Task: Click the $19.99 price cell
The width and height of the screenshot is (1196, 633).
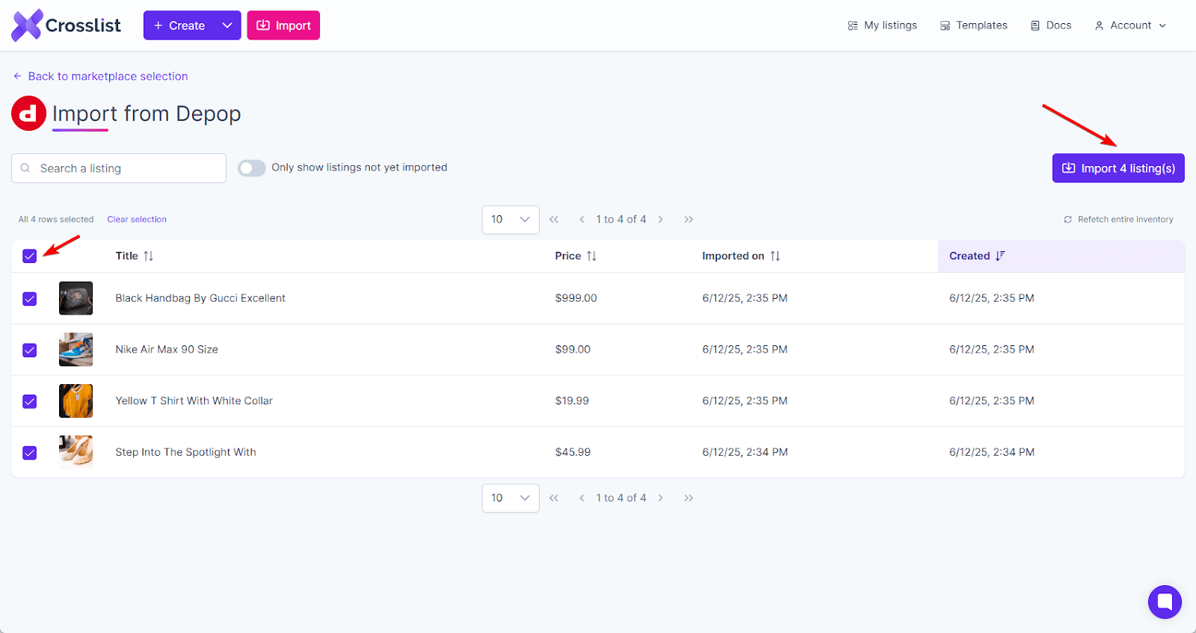Action: click(572, 401)
